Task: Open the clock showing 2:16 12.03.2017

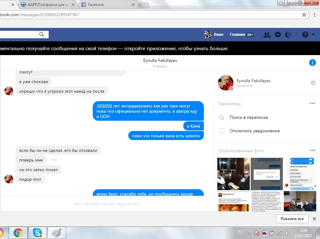Action: tap(303, 233)
